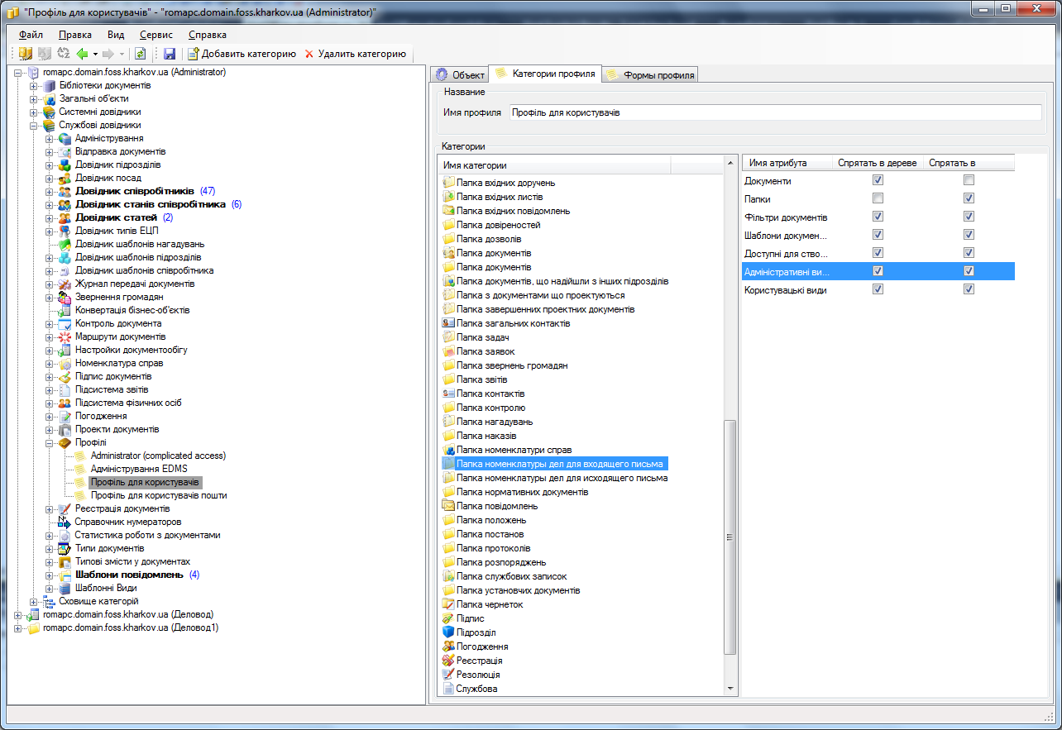Click the Save floppy disk icon

point(170,54)
